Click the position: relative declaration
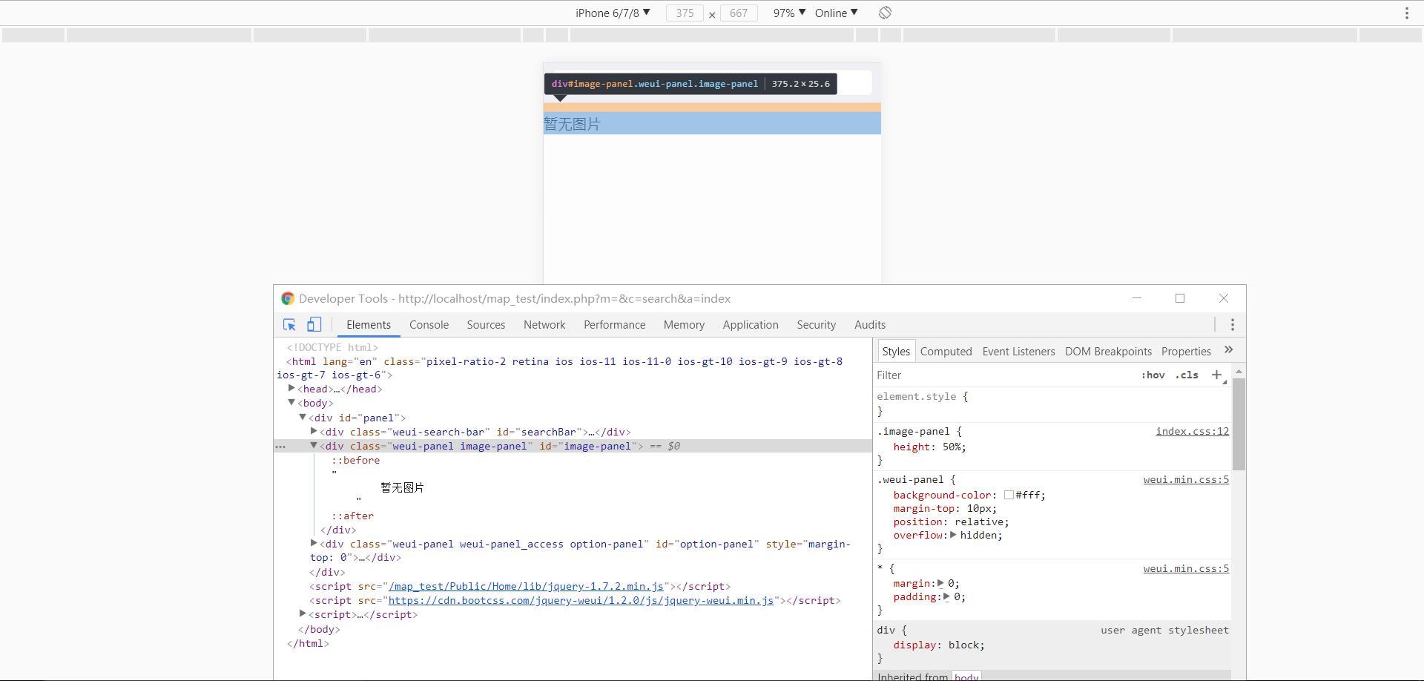This screenshot has width=1424, height=681. tap(951, 522)
